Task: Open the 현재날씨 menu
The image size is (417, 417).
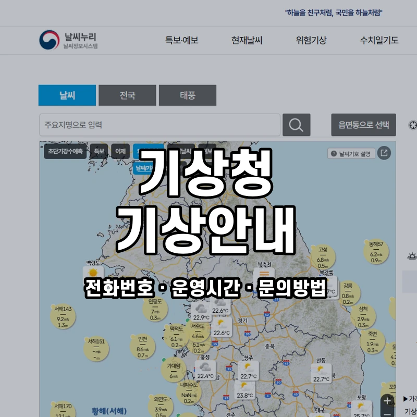Action: pos(247,40)
